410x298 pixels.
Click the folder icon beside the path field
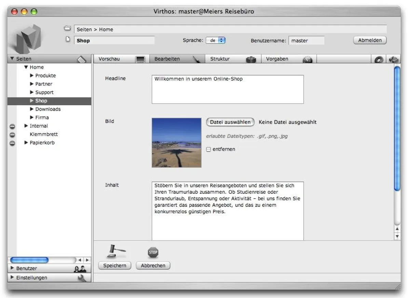coord(67,28)
